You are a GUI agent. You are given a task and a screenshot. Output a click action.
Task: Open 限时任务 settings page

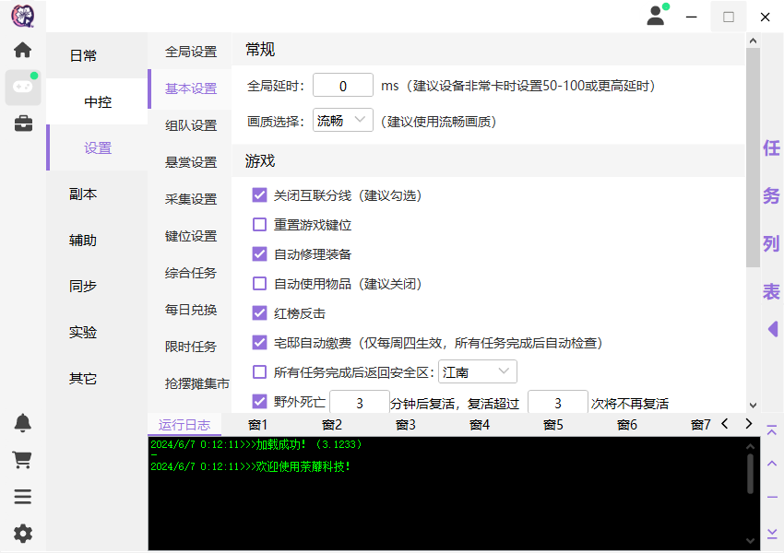tap(191, 347)
